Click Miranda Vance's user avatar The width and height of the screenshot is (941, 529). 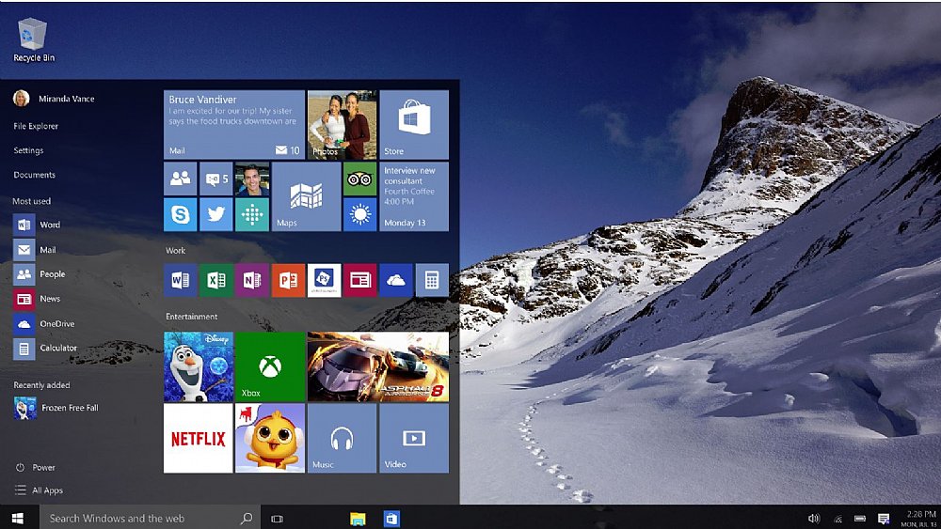click(x=22, y=99)
